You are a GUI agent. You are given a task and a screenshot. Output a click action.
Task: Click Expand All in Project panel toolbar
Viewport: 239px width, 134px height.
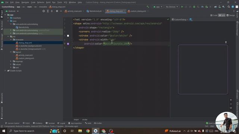click(x=48, y=11)
